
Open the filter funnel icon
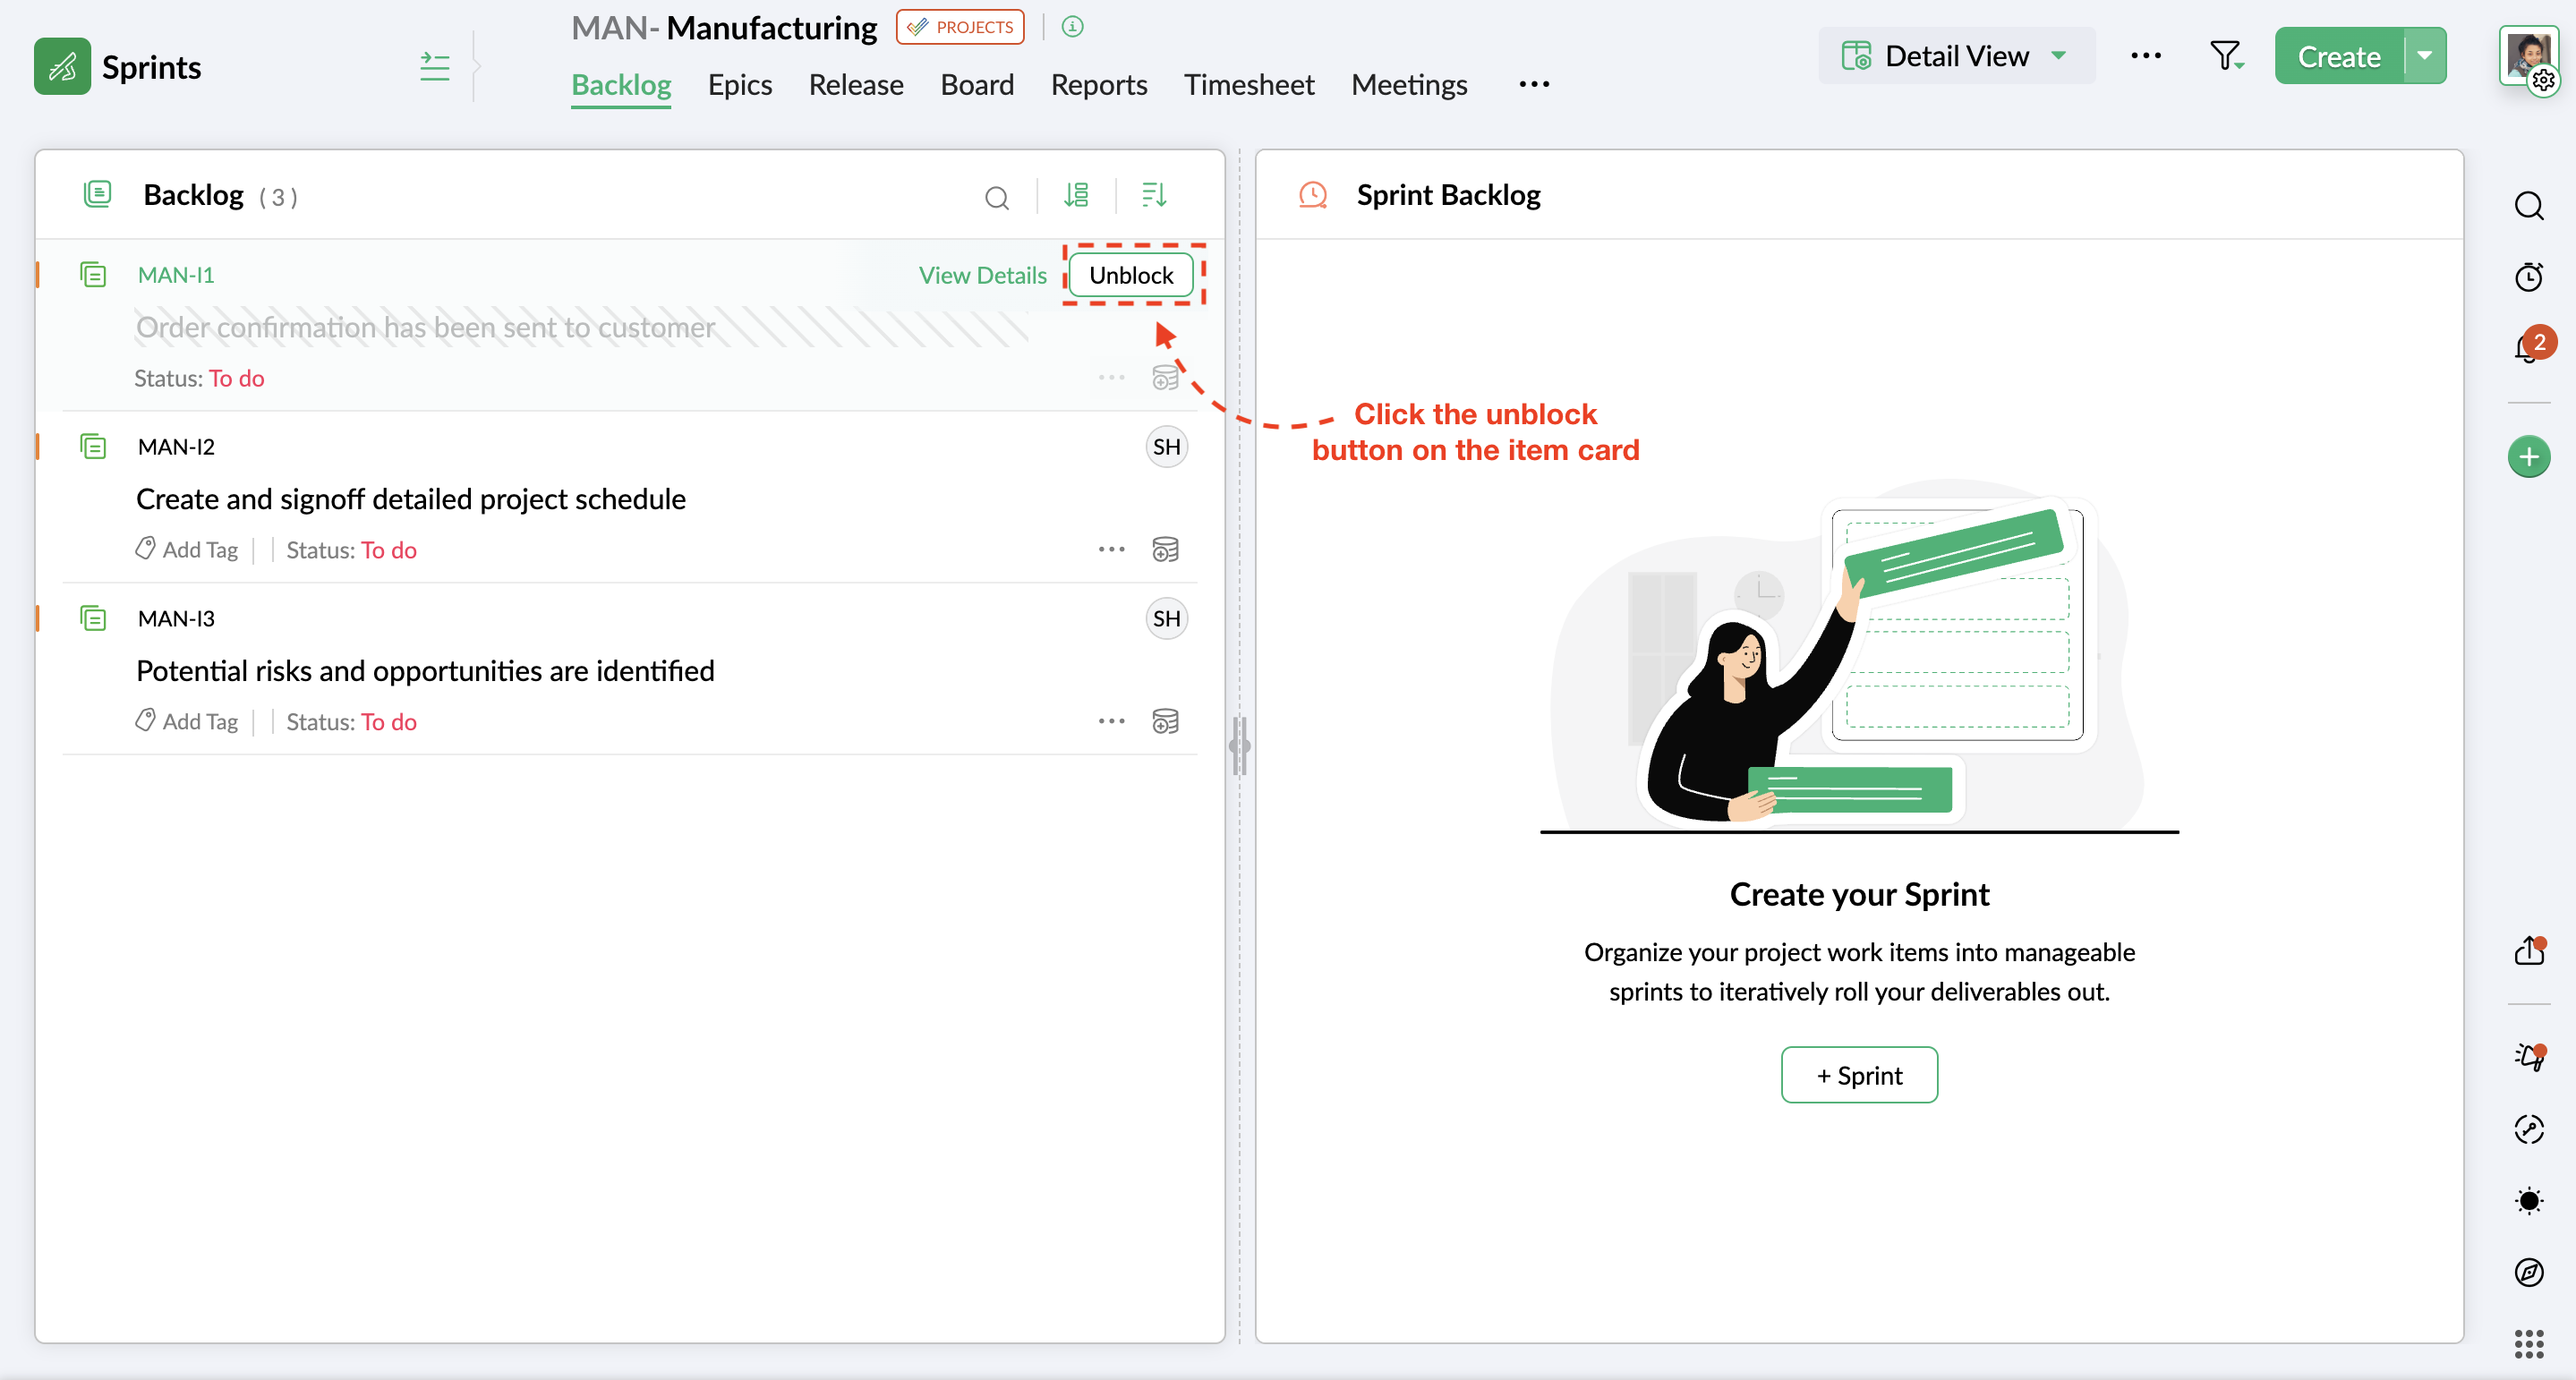(x=2225, y=56)
